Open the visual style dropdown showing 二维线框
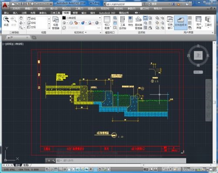 [x=82, y=18]
